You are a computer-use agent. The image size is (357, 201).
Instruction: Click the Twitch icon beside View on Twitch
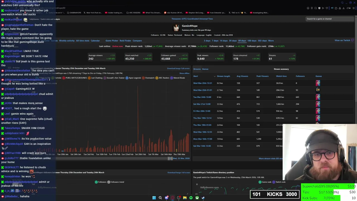pos(353,40)
